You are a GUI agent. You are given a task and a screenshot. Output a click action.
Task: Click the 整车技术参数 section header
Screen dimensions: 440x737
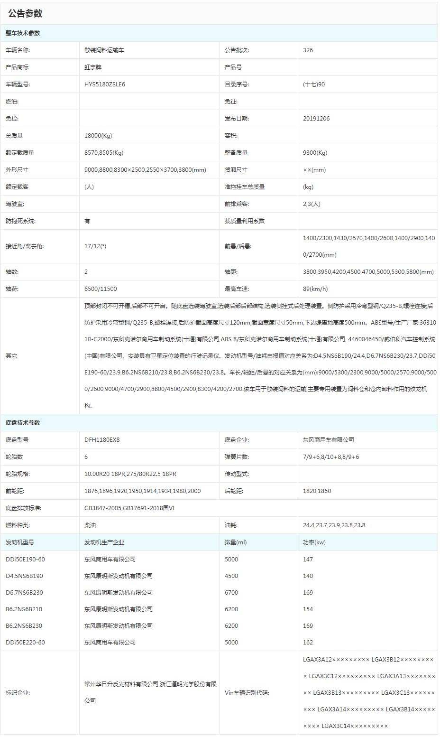[x=23, y=33]
